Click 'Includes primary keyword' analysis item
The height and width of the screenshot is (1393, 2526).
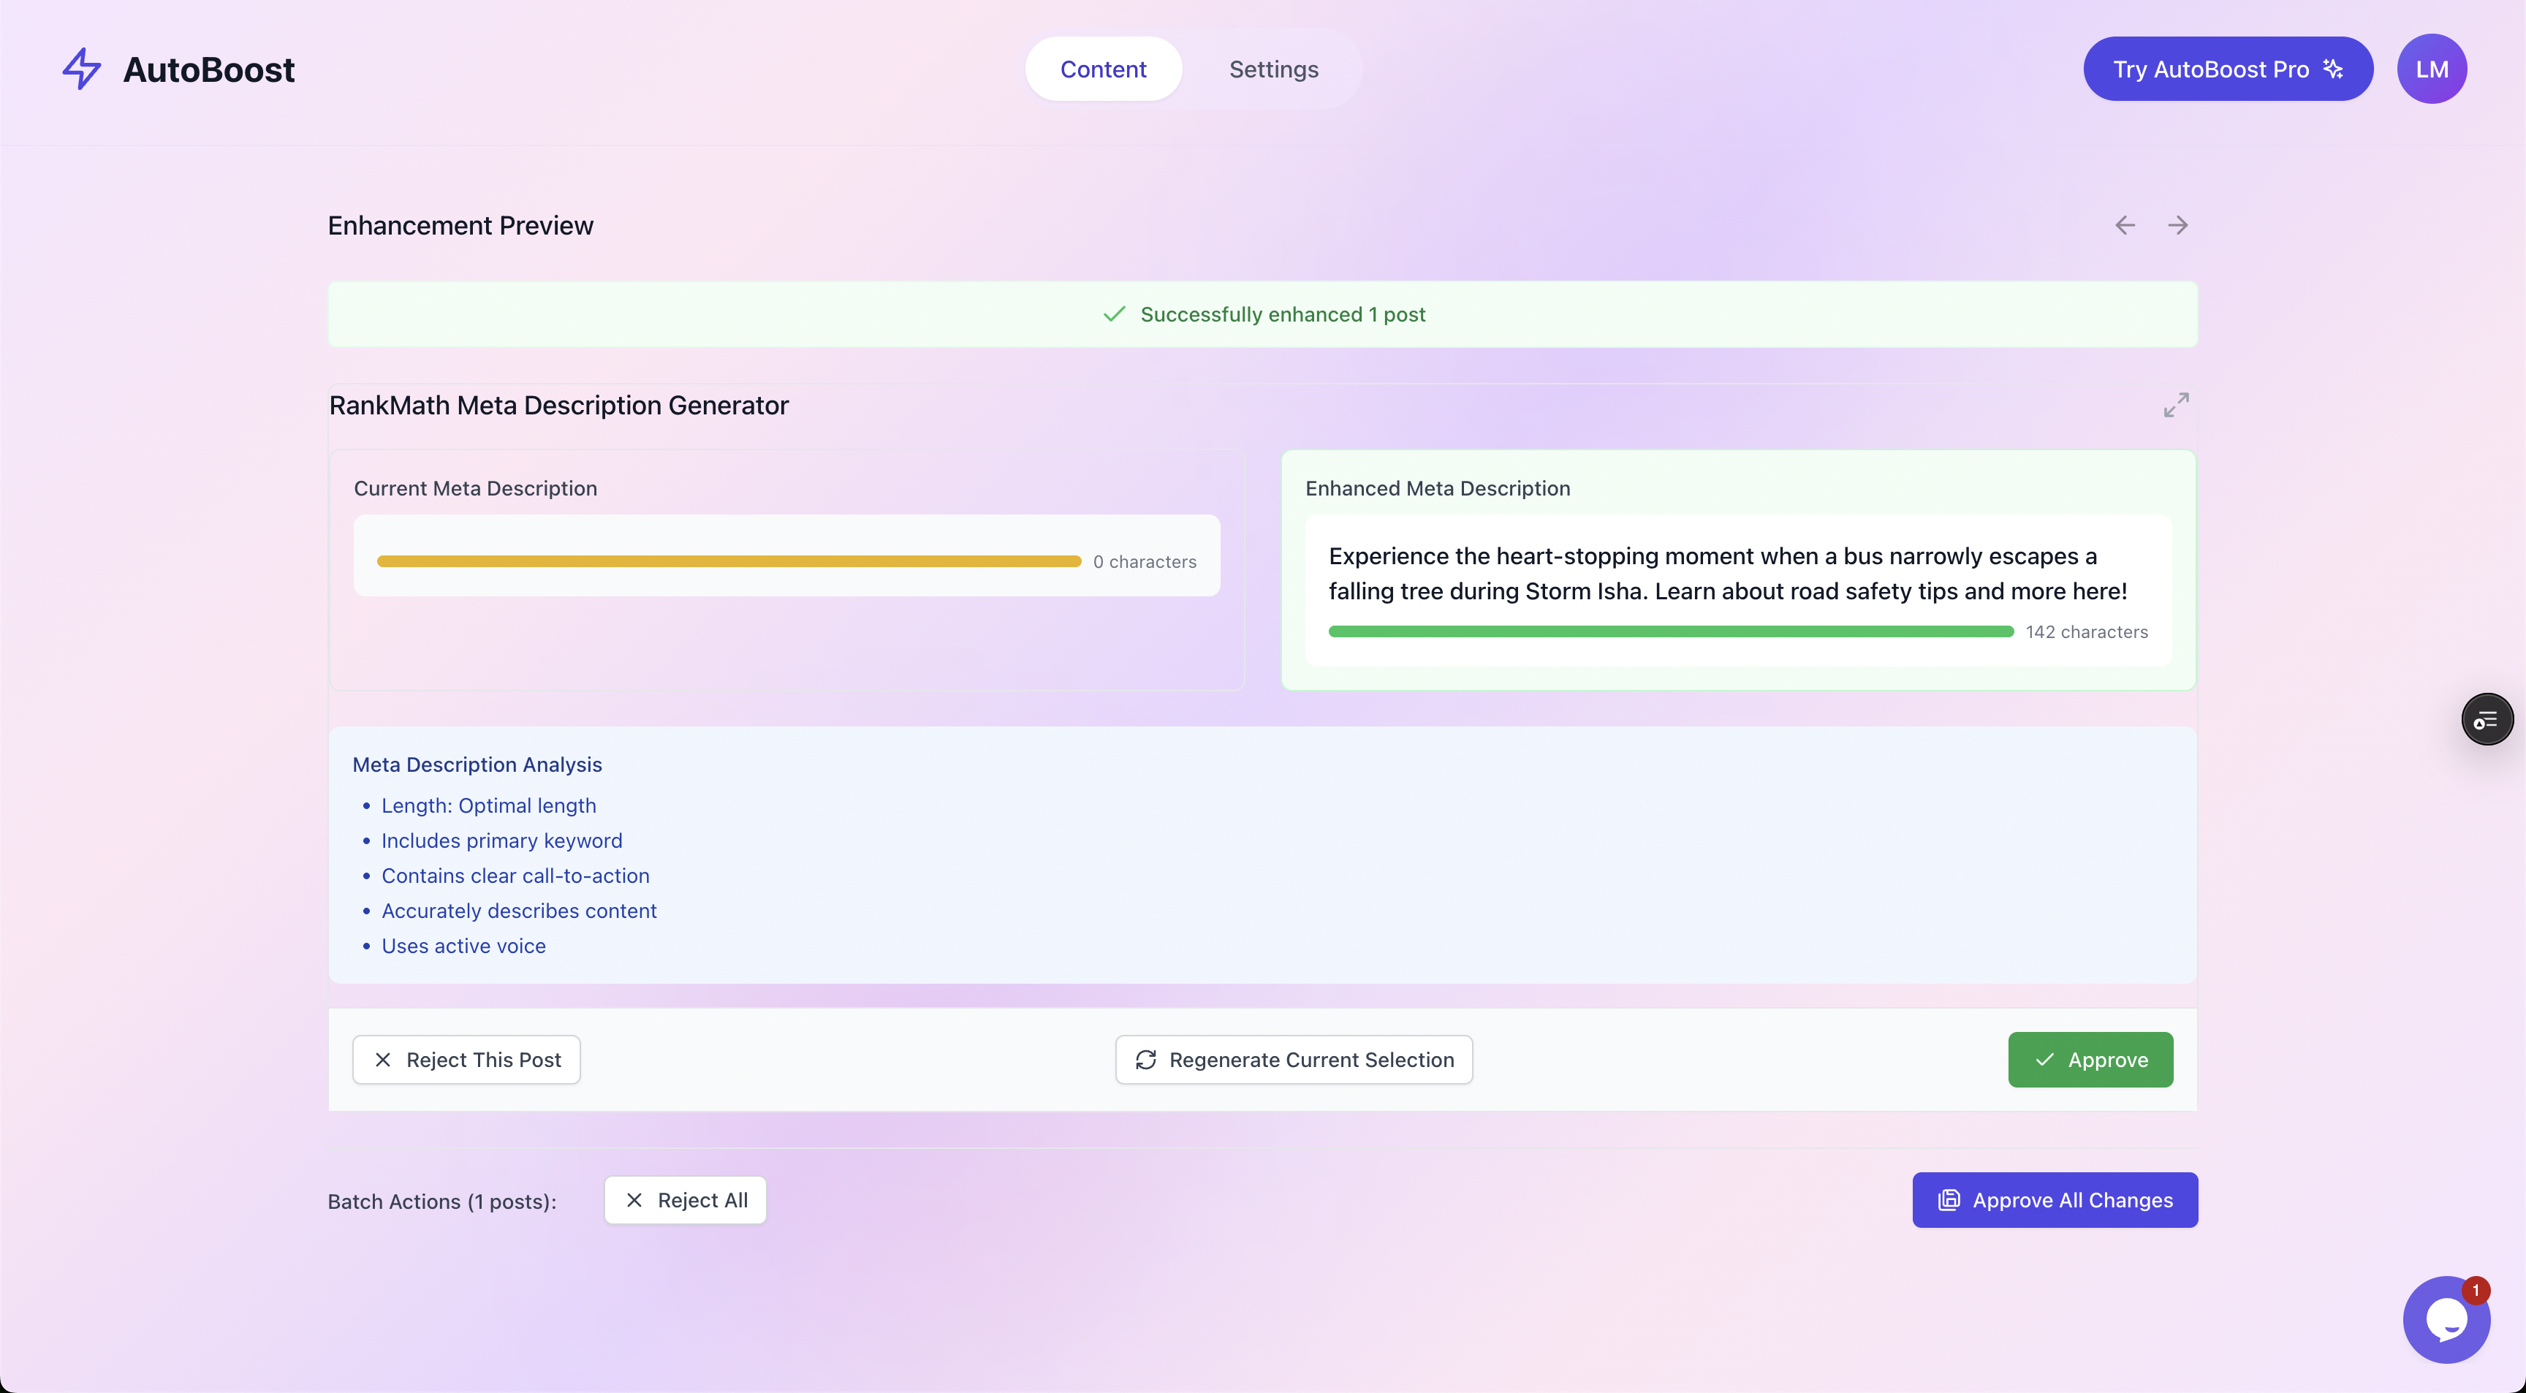502,841
